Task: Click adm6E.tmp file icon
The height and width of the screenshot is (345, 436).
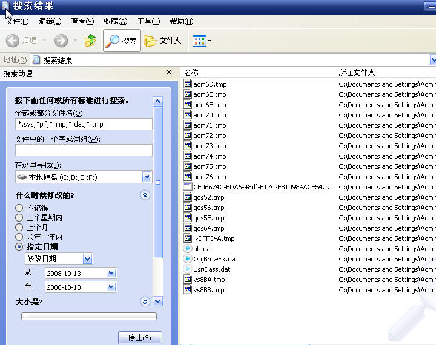Action: coord(188,94)
